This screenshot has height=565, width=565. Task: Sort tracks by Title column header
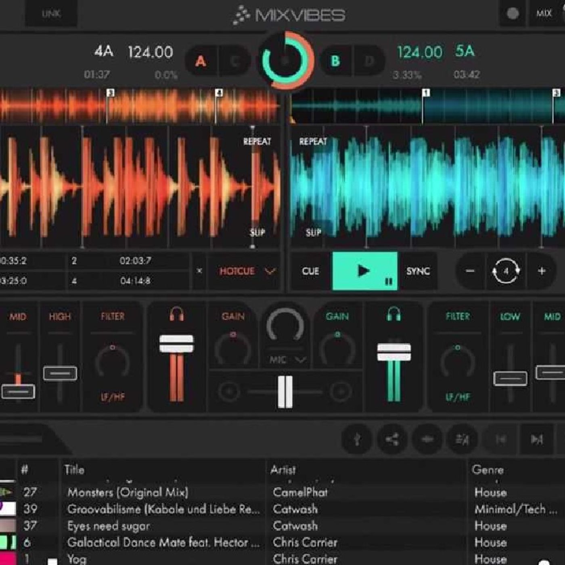(74, 470)
